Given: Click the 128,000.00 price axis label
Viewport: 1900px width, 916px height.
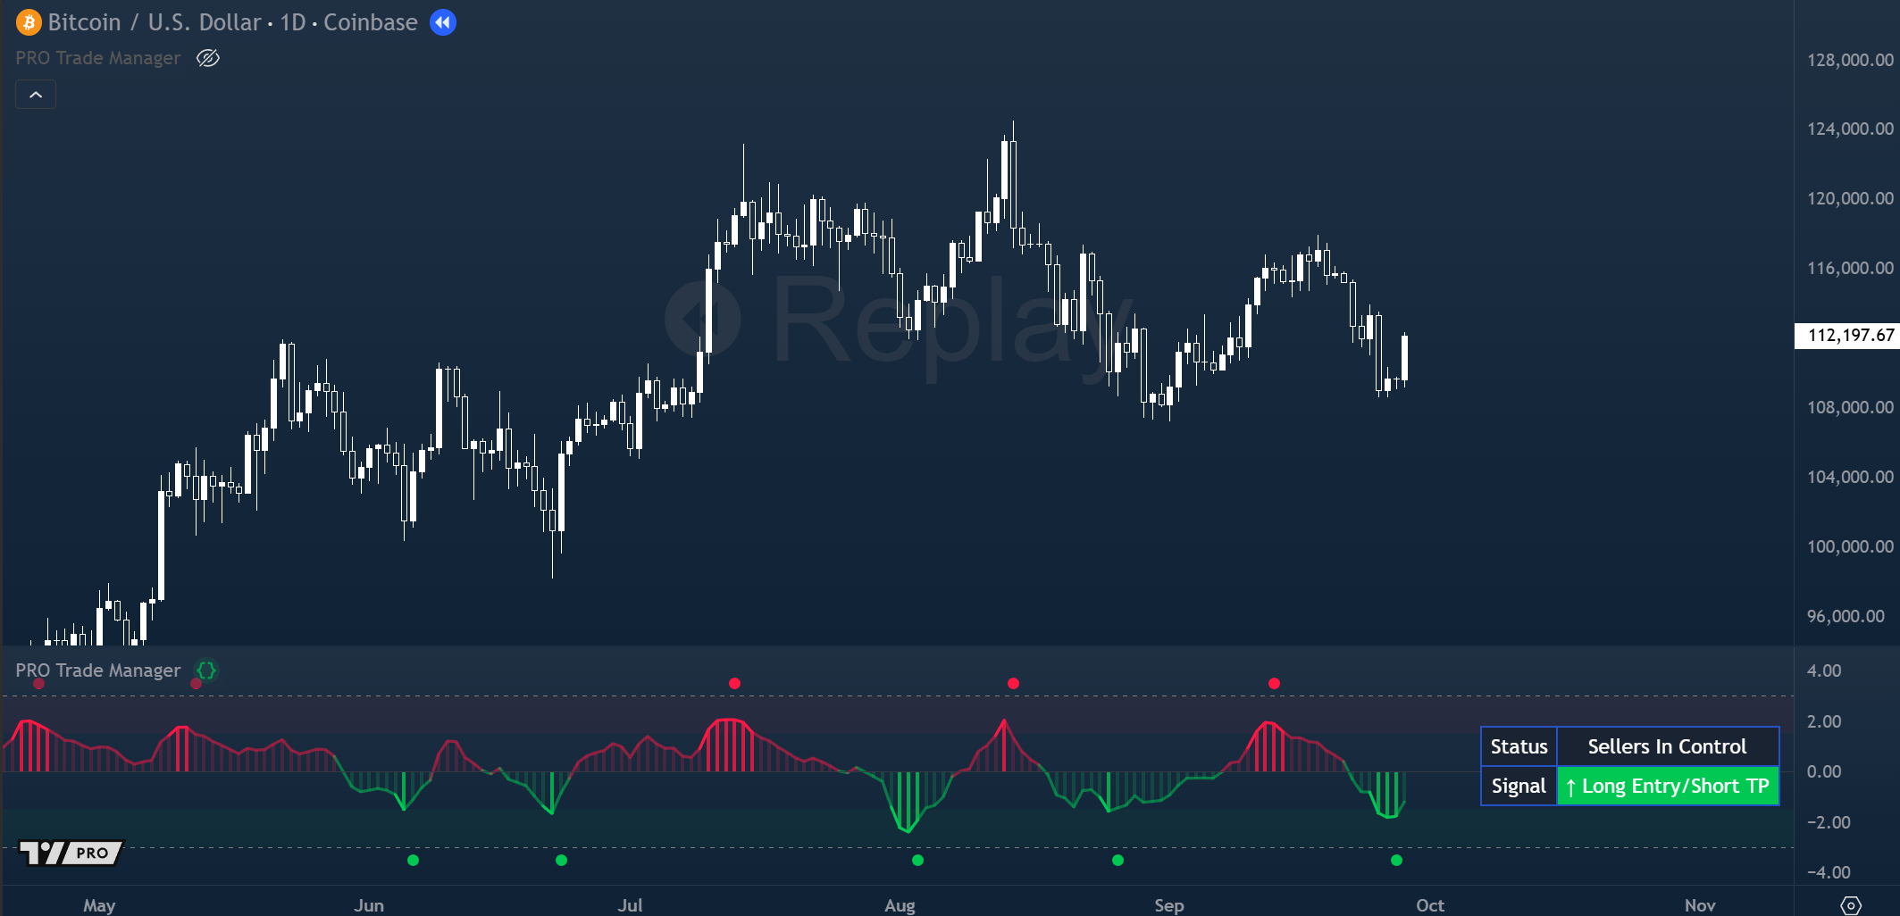Looking at the screenshot, I should point(1850,60).
